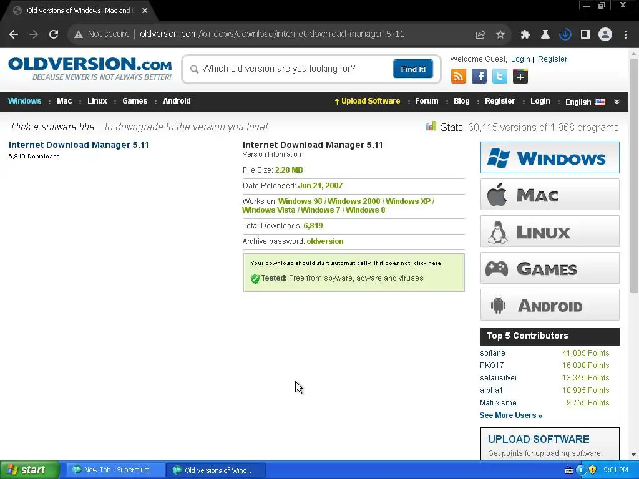Open the Linux category banner

pyautogui.click(x=550, y=231)
